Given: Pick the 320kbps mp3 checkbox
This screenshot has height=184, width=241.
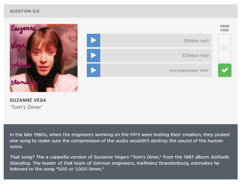Looking at the screenshot, I should pyautogui.click(x=224, y=55).
